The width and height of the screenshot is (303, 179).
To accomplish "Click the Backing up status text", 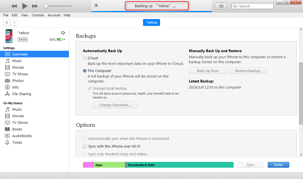I will [155, 6].
